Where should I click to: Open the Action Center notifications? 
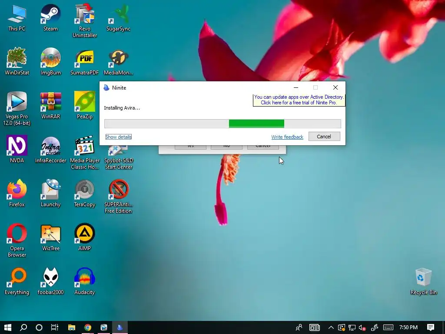[x=431, y=327]
